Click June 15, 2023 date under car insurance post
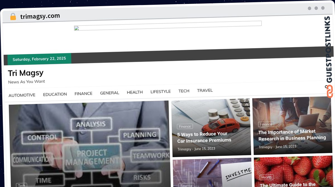This screenshot has height=187, width=335. [x=205, y=148]
